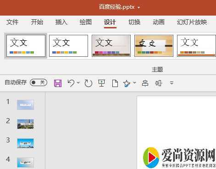Click the Redo icon

(89, 83)
